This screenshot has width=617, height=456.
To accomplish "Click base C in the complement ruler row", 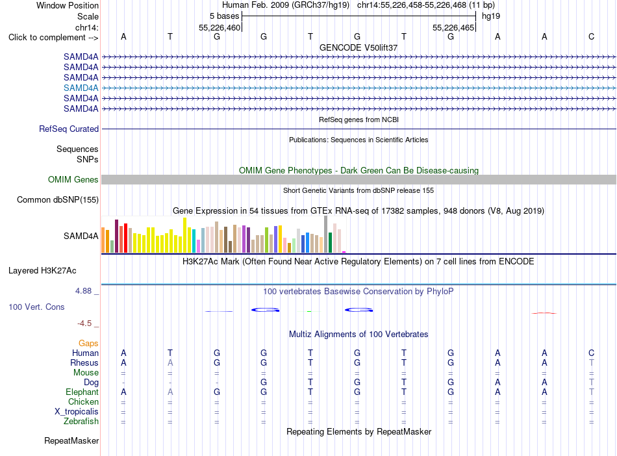I will 591,36.
